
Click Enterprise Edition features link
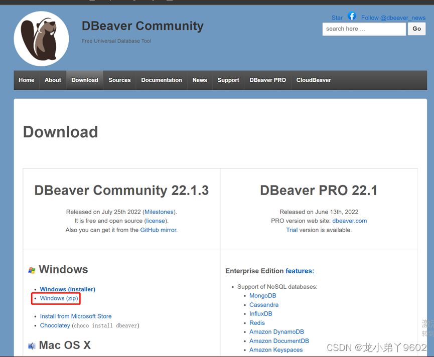tap(300, 271)
